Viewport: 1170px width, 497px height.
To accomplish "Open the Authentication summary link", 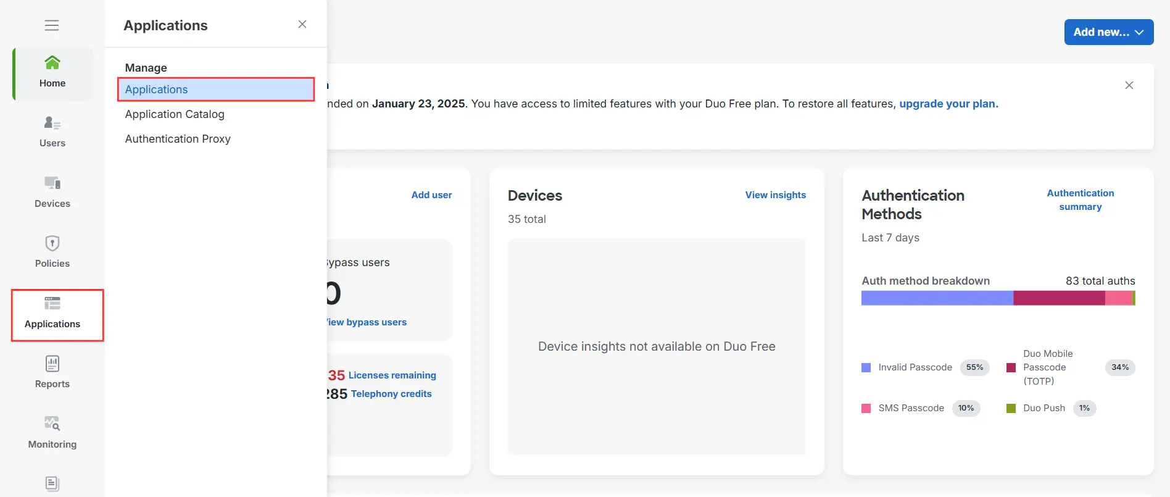I will [1081, 200].
